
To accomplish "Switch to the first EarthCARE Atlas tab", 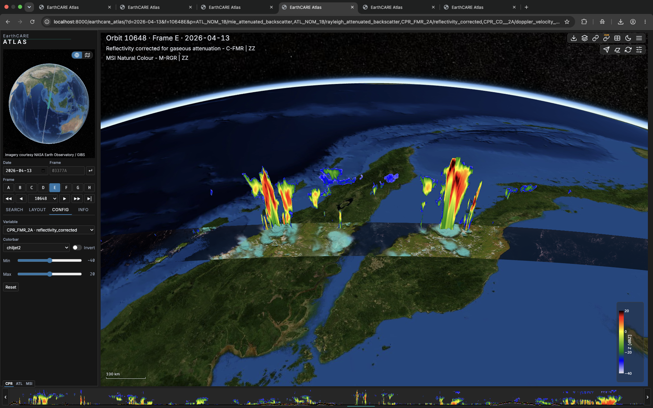I will tap(75, 7).
